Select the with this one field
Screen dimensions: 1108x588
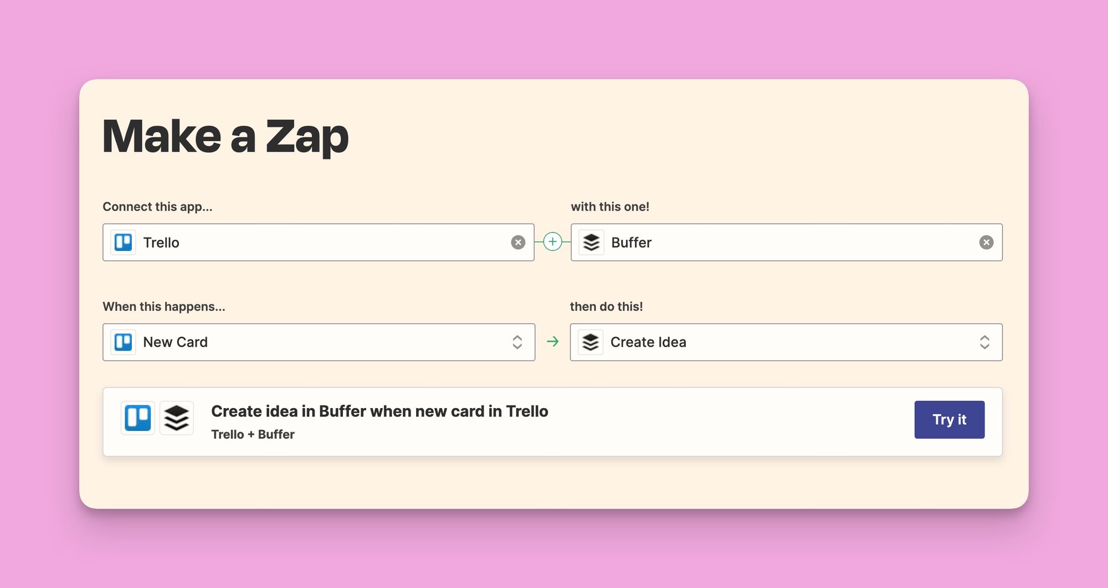[787, 242]
